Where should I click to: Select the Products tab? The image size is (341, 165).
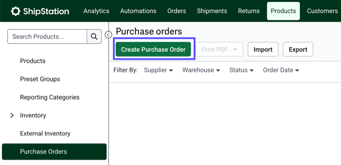pyautogui.click(x=283, y=11)
